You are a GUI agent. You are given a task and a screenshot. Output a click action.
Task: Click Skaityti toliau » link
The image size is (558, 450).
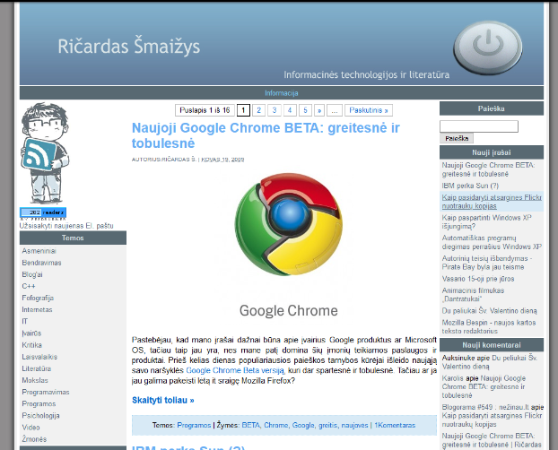[x=163, y=400]
